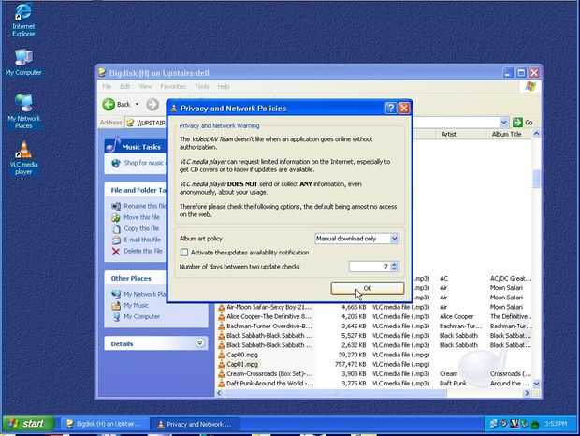The image size is (580, 436).
Task: Minimize the Bigdisk Explorer window
Action: click(x=508, y=72)
